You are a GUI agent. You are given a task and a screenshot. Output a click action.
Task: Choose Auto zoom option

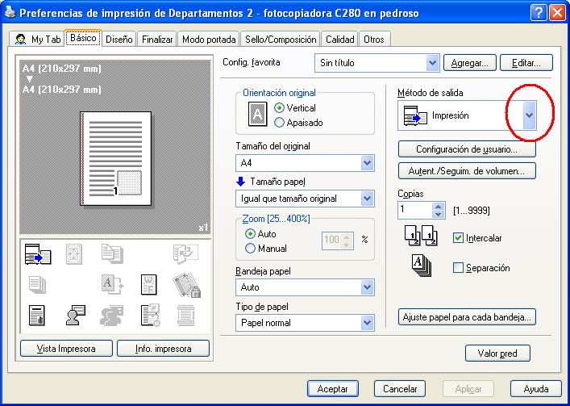pyautogui.click(x=250, y=234)
